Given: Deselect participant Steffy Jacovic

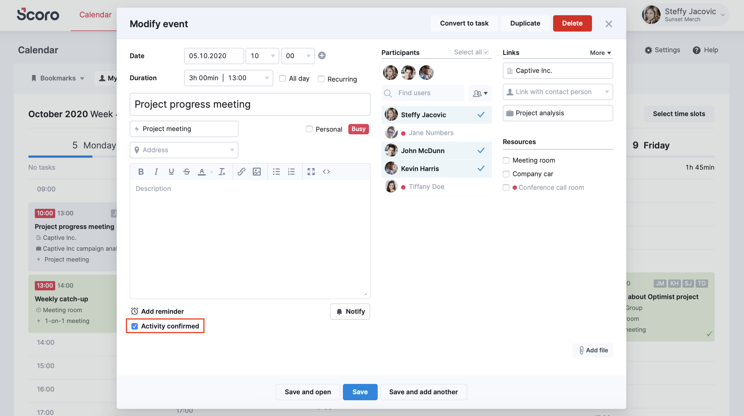Looking at the screenshot, I should click(436, 115).
